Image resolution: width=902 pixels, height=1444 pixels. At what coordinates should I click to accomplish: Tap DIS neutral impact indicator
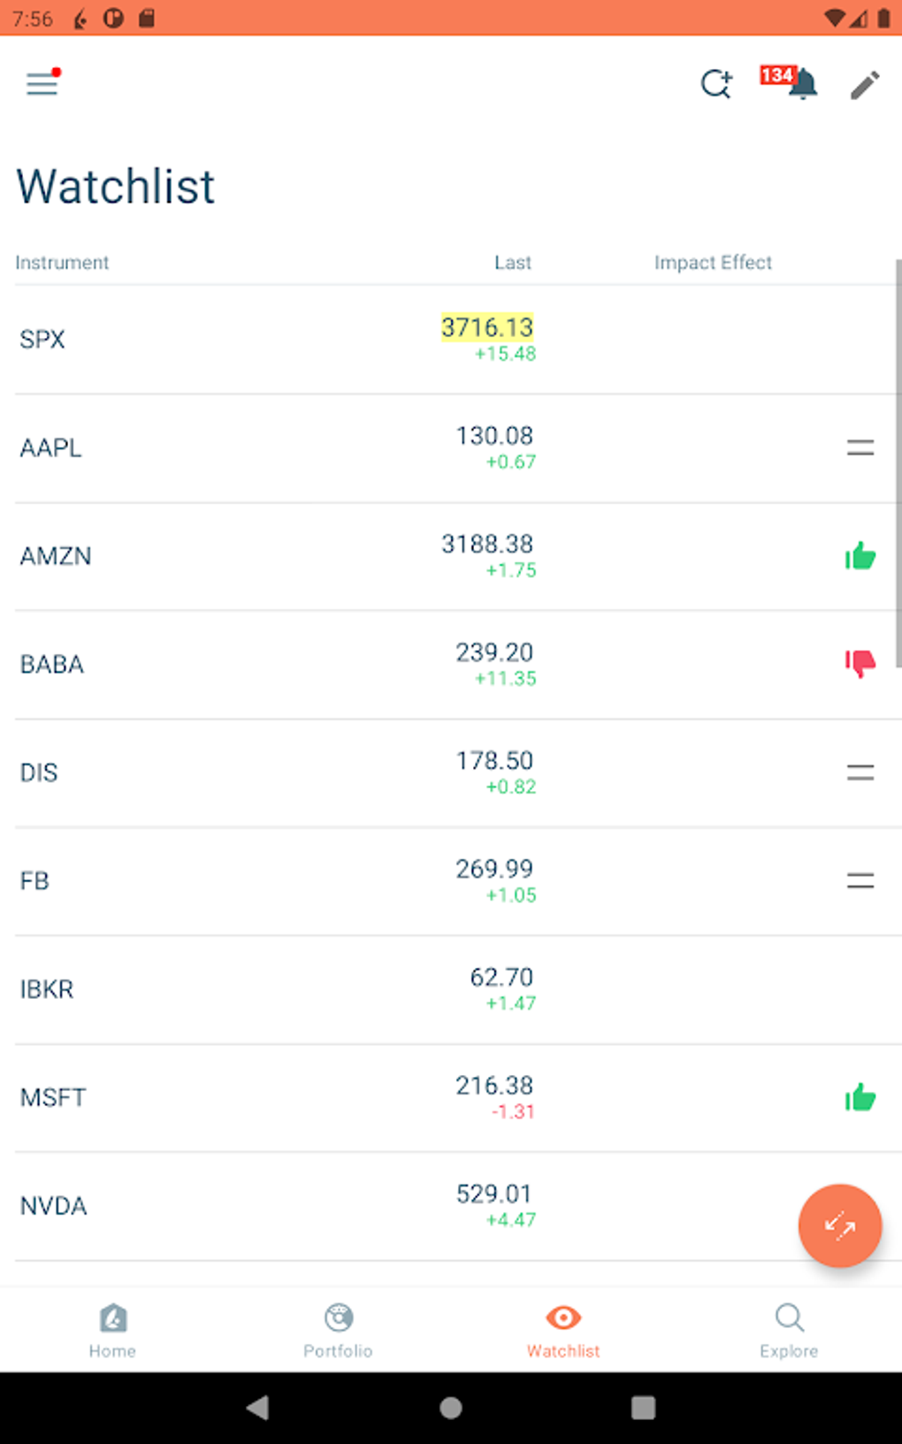(x=860, y=772)
